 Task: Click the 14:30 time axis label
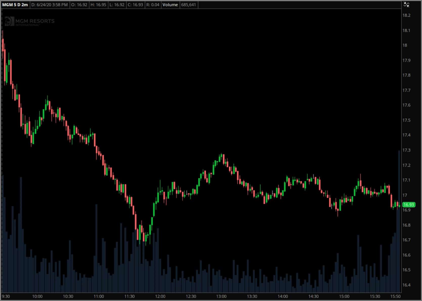tap(314, 296)
